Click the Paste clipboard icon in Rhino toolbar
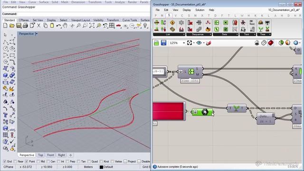This screenshot has width=304, height=171. click(52, 25)
